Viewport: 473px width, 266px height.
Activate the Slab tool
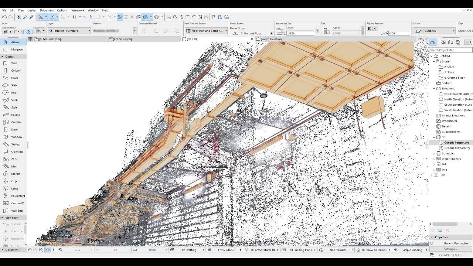[x=13, y=85]
